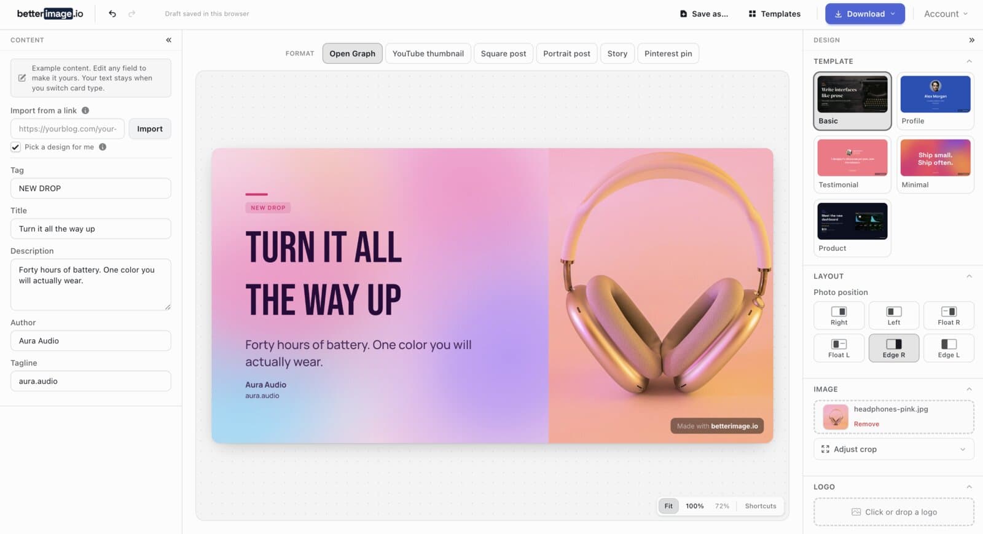Viewport: 983px width, 534px height.
Task: Choose the Testimonial template thumbnail
Action: 852,165
